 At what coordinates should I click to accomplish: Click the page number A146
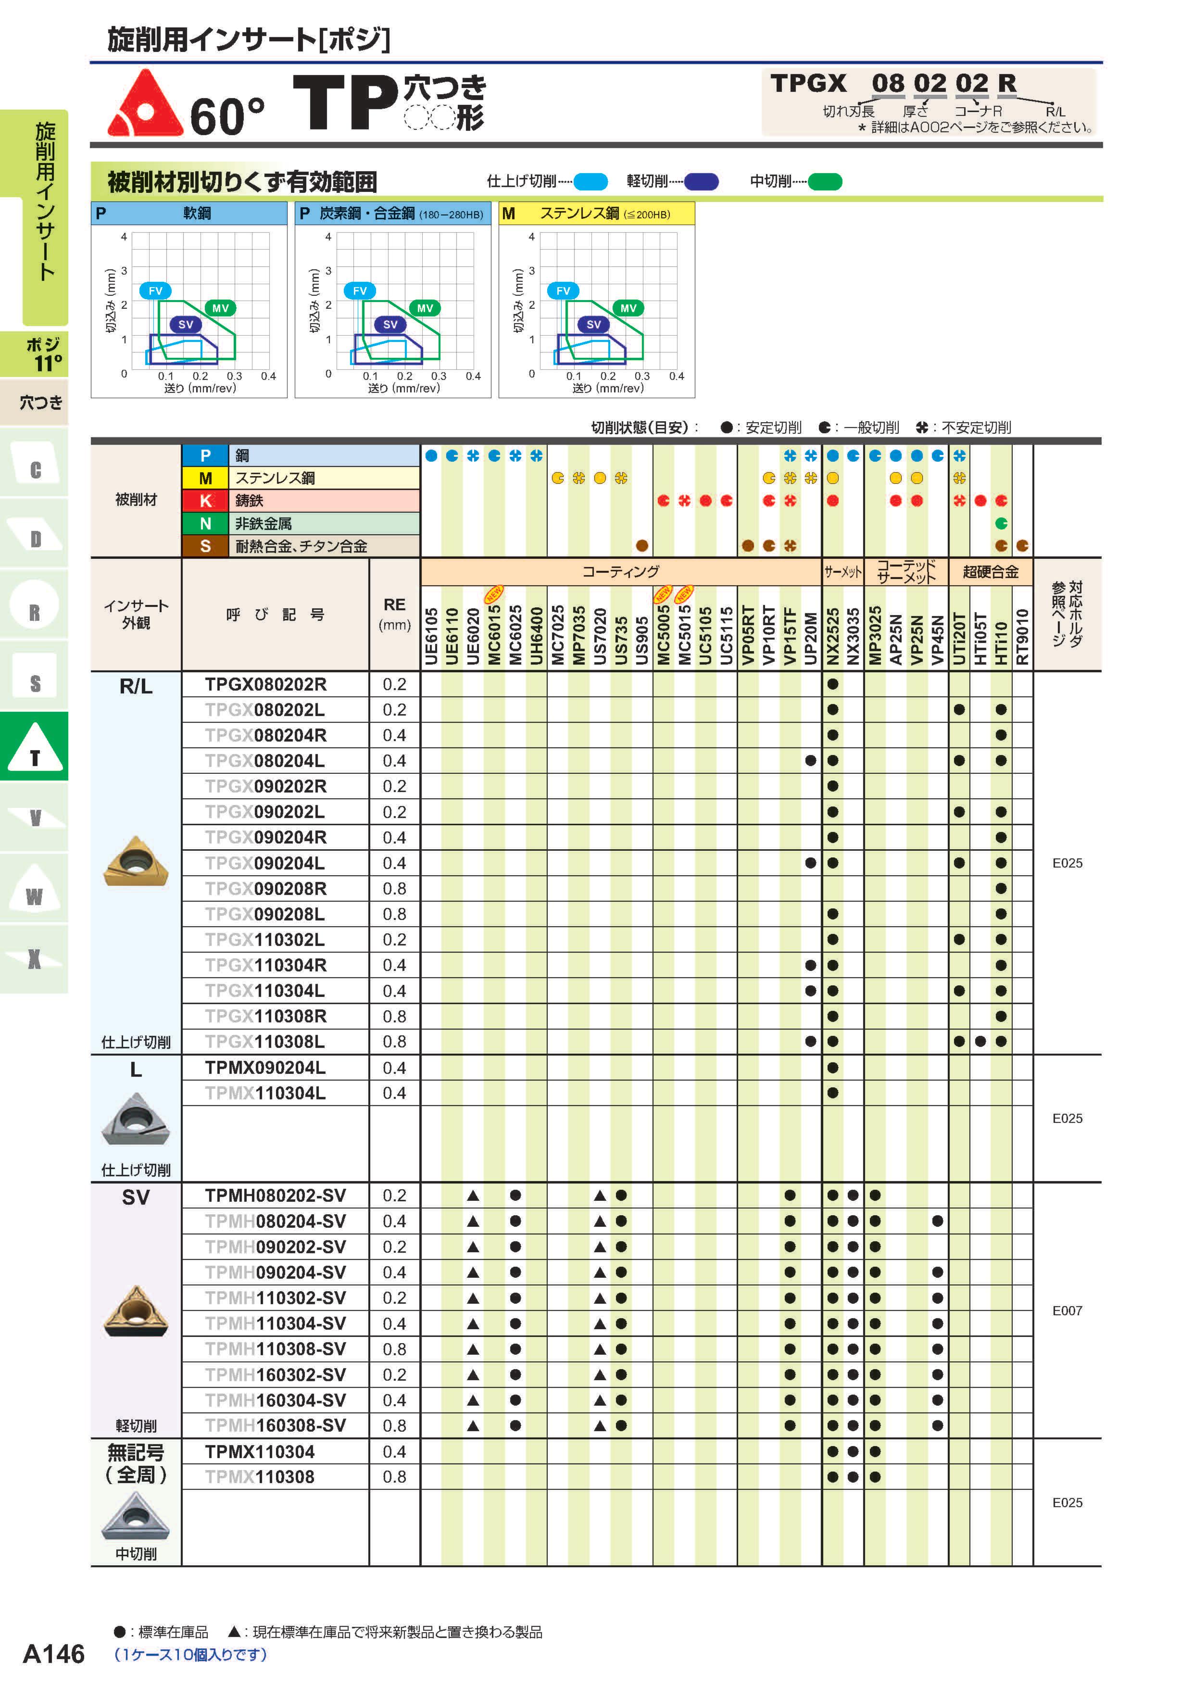[54, 1654]
